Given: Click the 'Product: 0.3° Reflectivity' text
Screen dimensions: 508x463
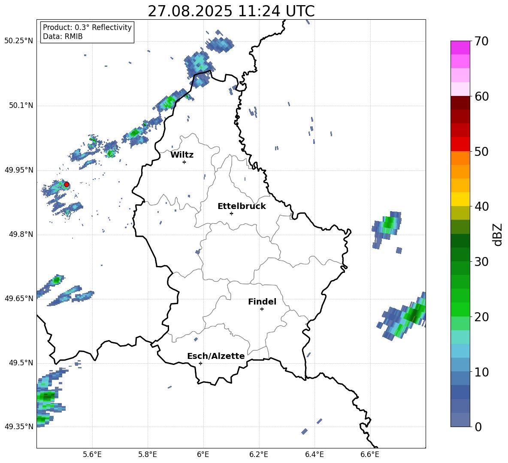Looking at the screenshot, I should pyautogui.click(x=87, y=27).
